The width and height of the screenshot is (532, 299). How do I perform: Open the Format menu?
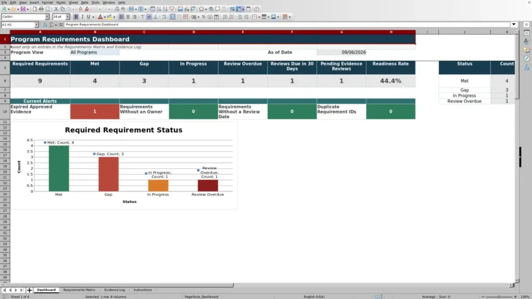pos(47,3)
